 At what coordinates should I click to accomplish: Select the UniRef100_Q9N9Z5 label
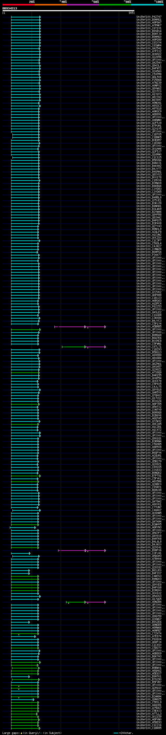(x=149, y=699)
